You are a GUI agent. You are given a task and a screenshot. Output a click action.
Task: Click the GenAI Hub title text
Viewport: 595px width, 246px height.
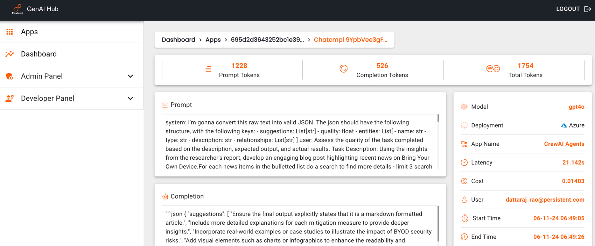43,9
